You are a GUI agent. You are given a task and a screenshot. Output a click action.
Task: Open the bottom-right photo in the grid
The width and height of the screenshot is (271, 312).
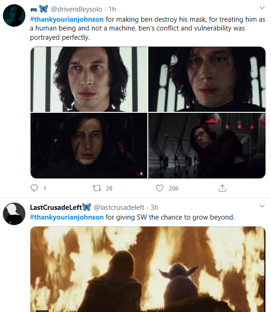point(207,146)
